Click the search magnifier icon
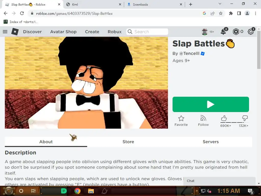Image resolution: width=261 pixels, height=196 pixels. (130, 32)
